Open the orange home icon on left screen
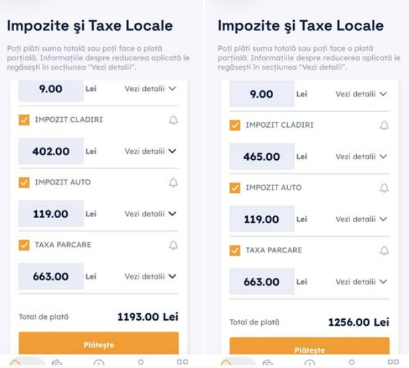 click(x=15, y=363)
